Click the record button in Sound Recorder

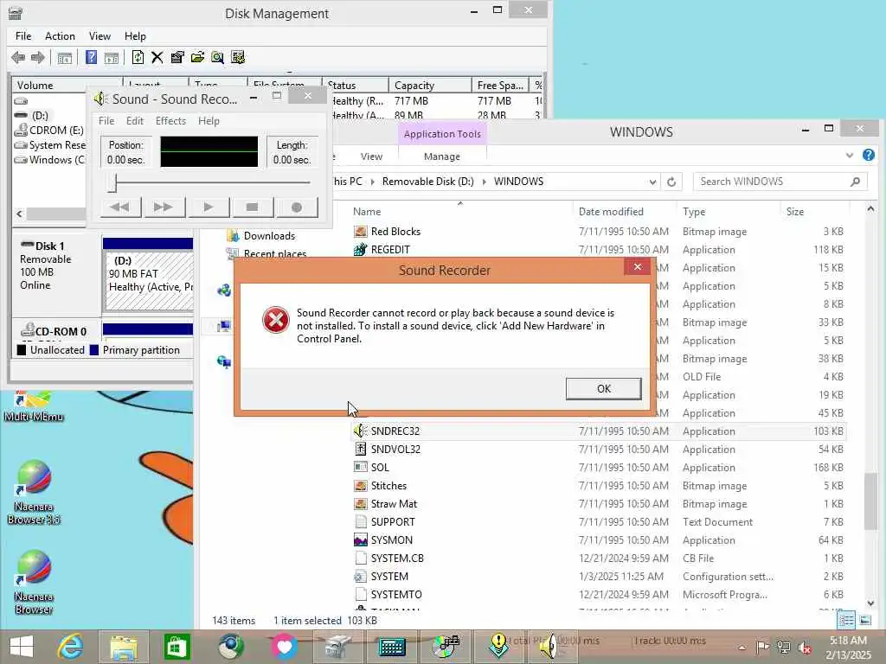297,207
